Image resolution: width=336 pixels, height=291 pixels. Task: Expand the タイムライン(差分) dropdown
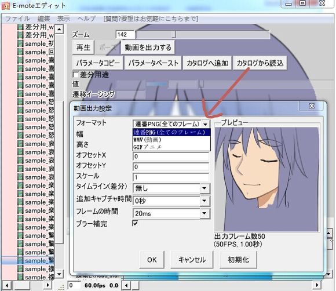point(204,188)
